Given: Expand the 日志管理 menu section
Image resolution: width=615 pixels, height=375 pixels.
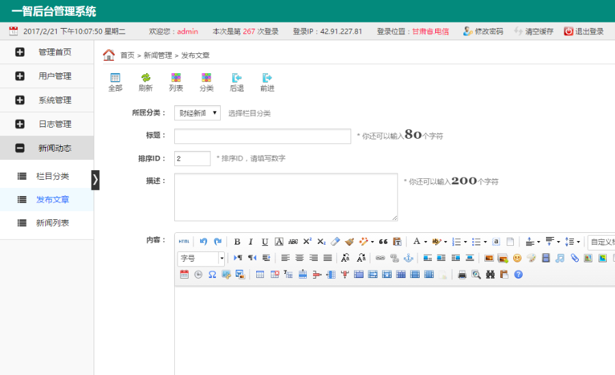Looking at the screenshot, I should 47,124.
